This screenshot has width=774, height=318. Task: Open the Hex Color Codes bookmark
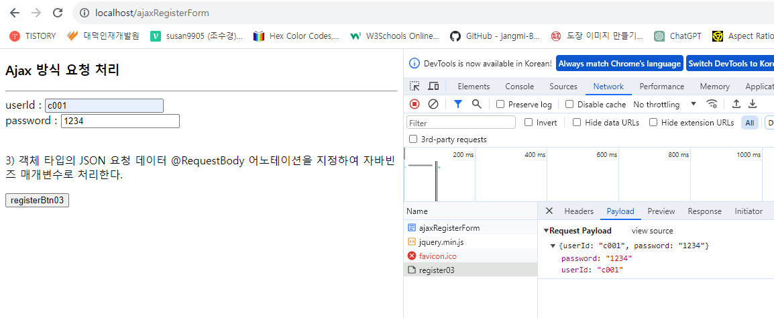point(296,36)
